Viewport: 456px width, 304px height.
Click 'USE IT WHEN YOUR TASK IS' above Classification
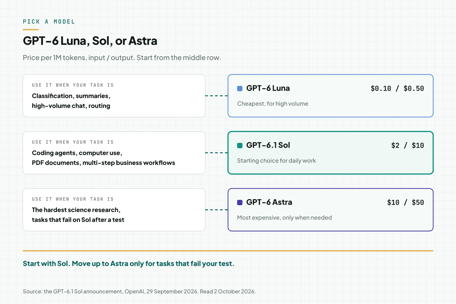coord(73,85)
